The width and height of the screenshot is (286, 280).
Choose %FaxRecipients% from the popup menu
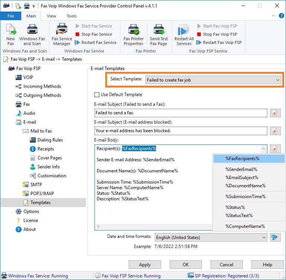(249, 159)
